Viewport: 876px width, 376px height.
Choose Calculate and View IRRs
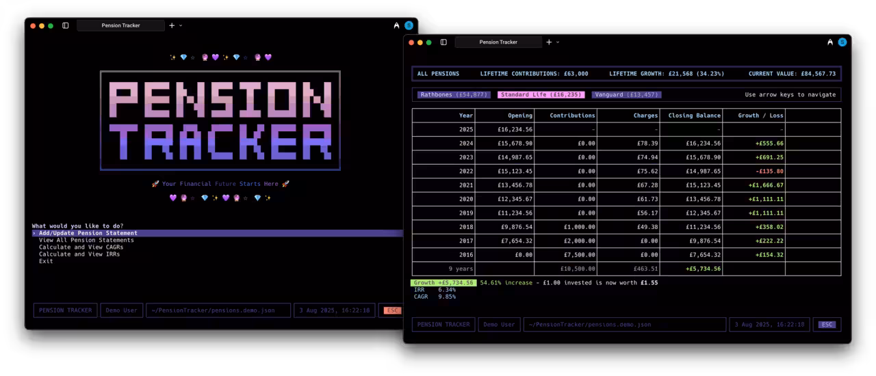coord(79,254)
